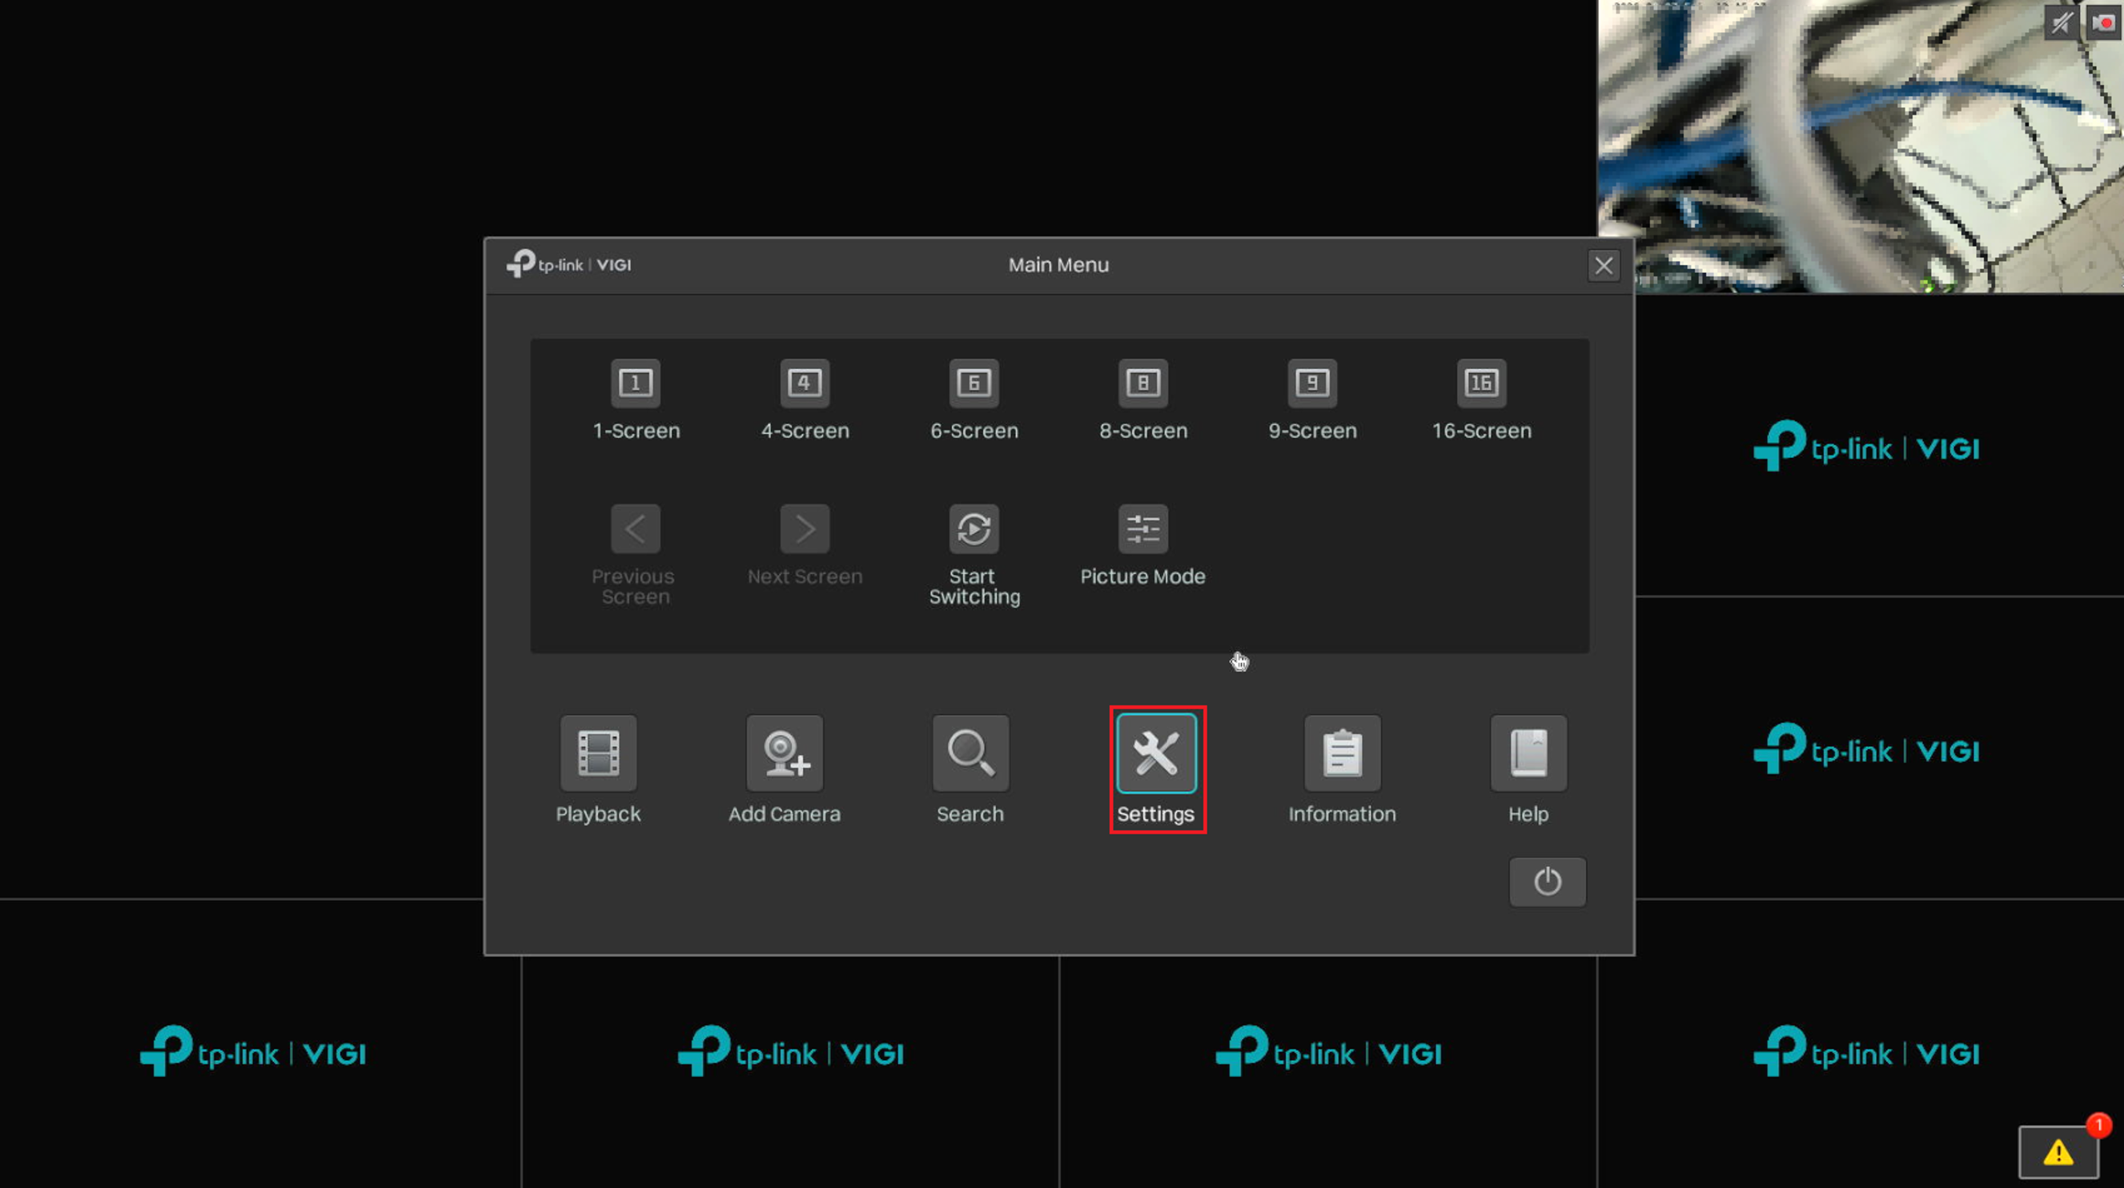The image size is (2124, 1188).
Task: Click the 'Information' label text
Action: (1342, 813)
